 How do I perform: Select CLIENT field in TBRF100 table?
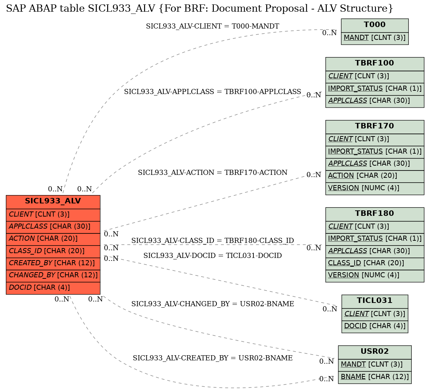point(374,77)
